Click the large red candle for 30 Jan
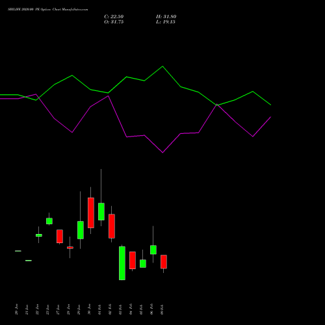 (91, 213)
